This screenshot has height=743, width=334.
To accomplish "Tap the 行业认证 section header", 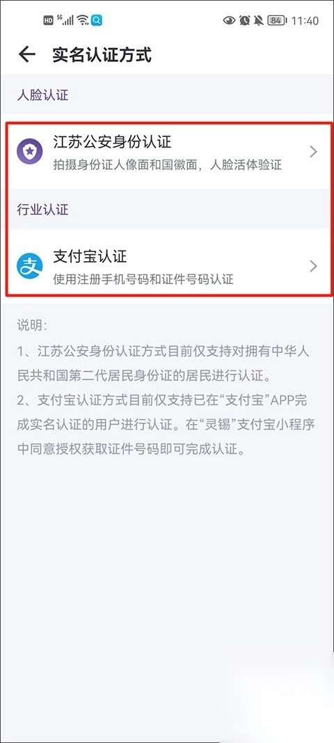I will [42, 210].
